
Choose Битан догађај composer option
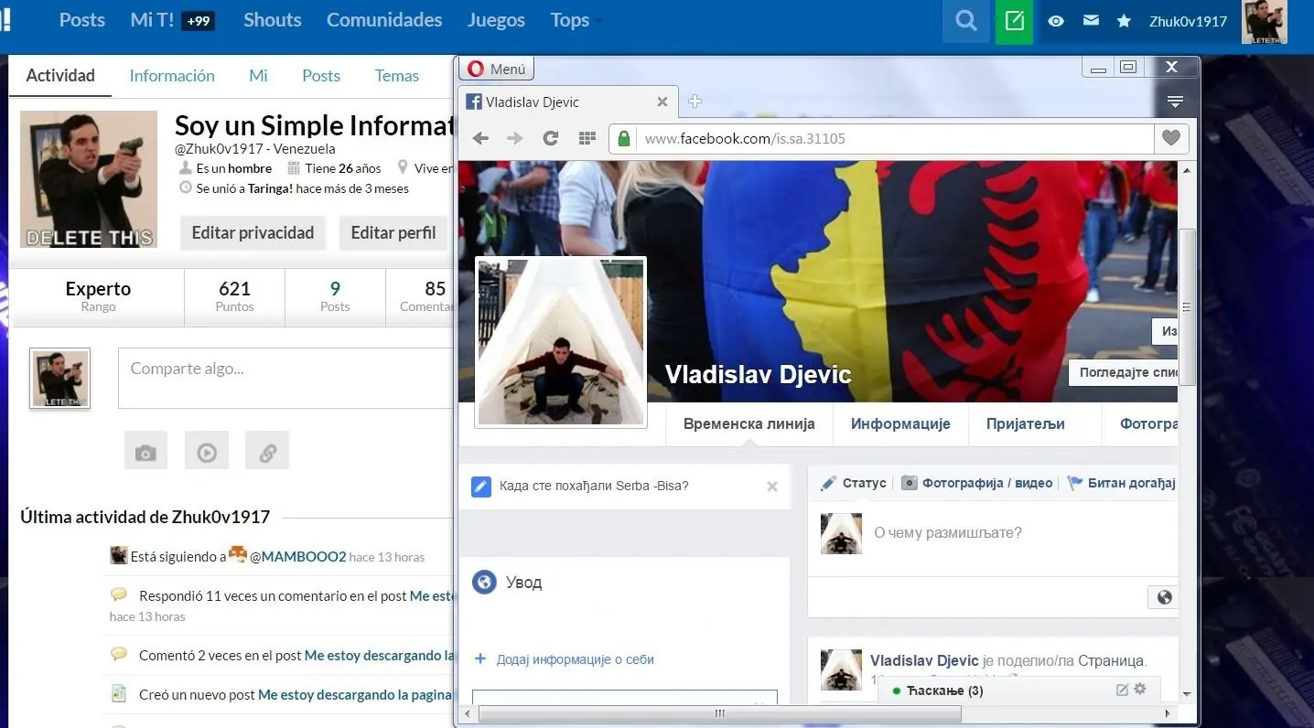[x=1122, y=483]
